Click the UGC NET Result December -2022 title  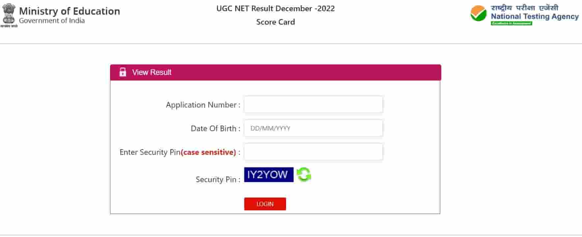point(276,9)
